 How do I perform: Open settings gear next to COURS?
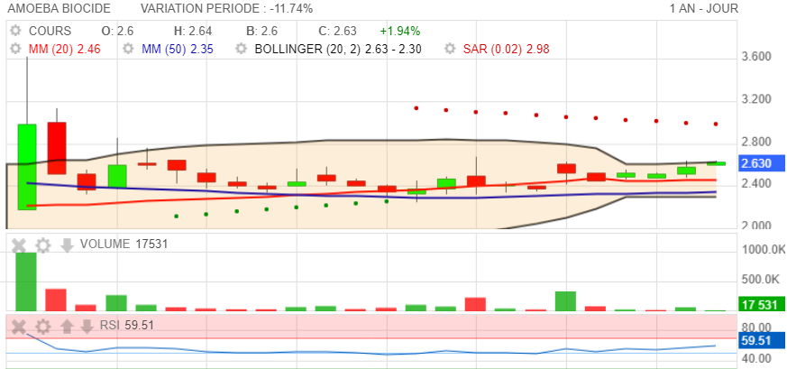[15, 32]
